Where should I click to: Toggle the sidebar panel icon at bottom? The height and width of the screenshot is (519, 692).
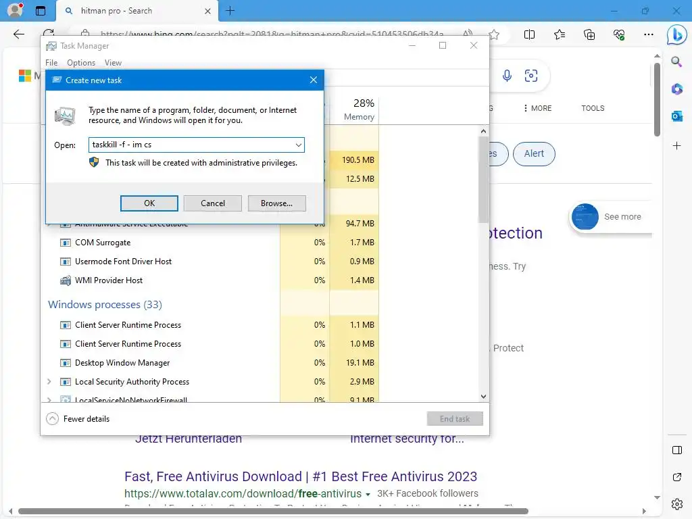[676, 450]
